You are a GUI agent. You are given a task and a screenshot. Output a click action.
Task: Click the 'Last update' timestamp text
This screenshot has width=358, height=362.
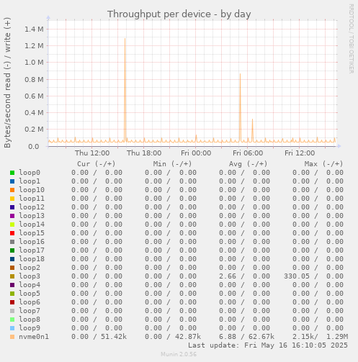click(268, 345)
